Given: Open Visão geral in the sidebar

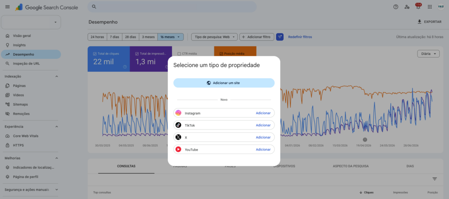Looking at the screenshot, I should [x=31, y=36].
